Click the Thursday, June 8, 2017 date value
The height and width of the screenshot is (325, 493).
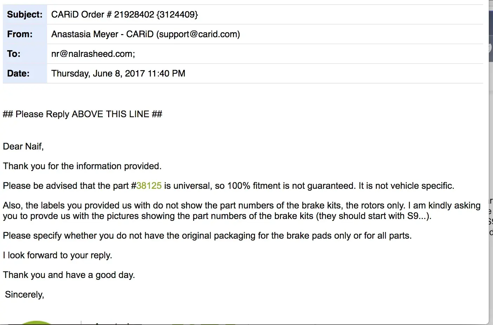point(118,73)
